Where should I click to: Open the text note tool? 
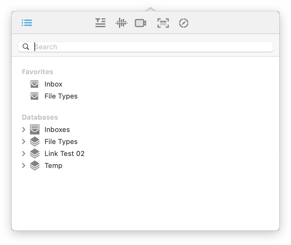point(100,23)
